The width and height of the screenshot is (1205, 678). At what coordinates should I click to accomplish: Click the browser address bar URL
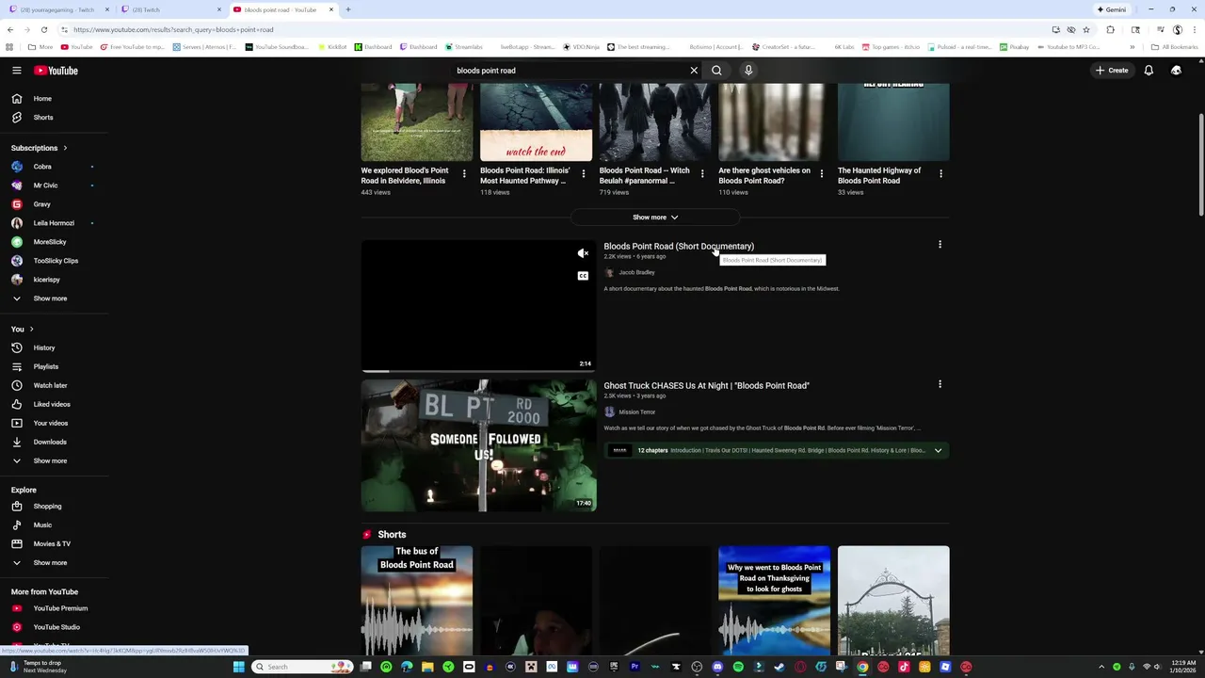click(173, 29)
